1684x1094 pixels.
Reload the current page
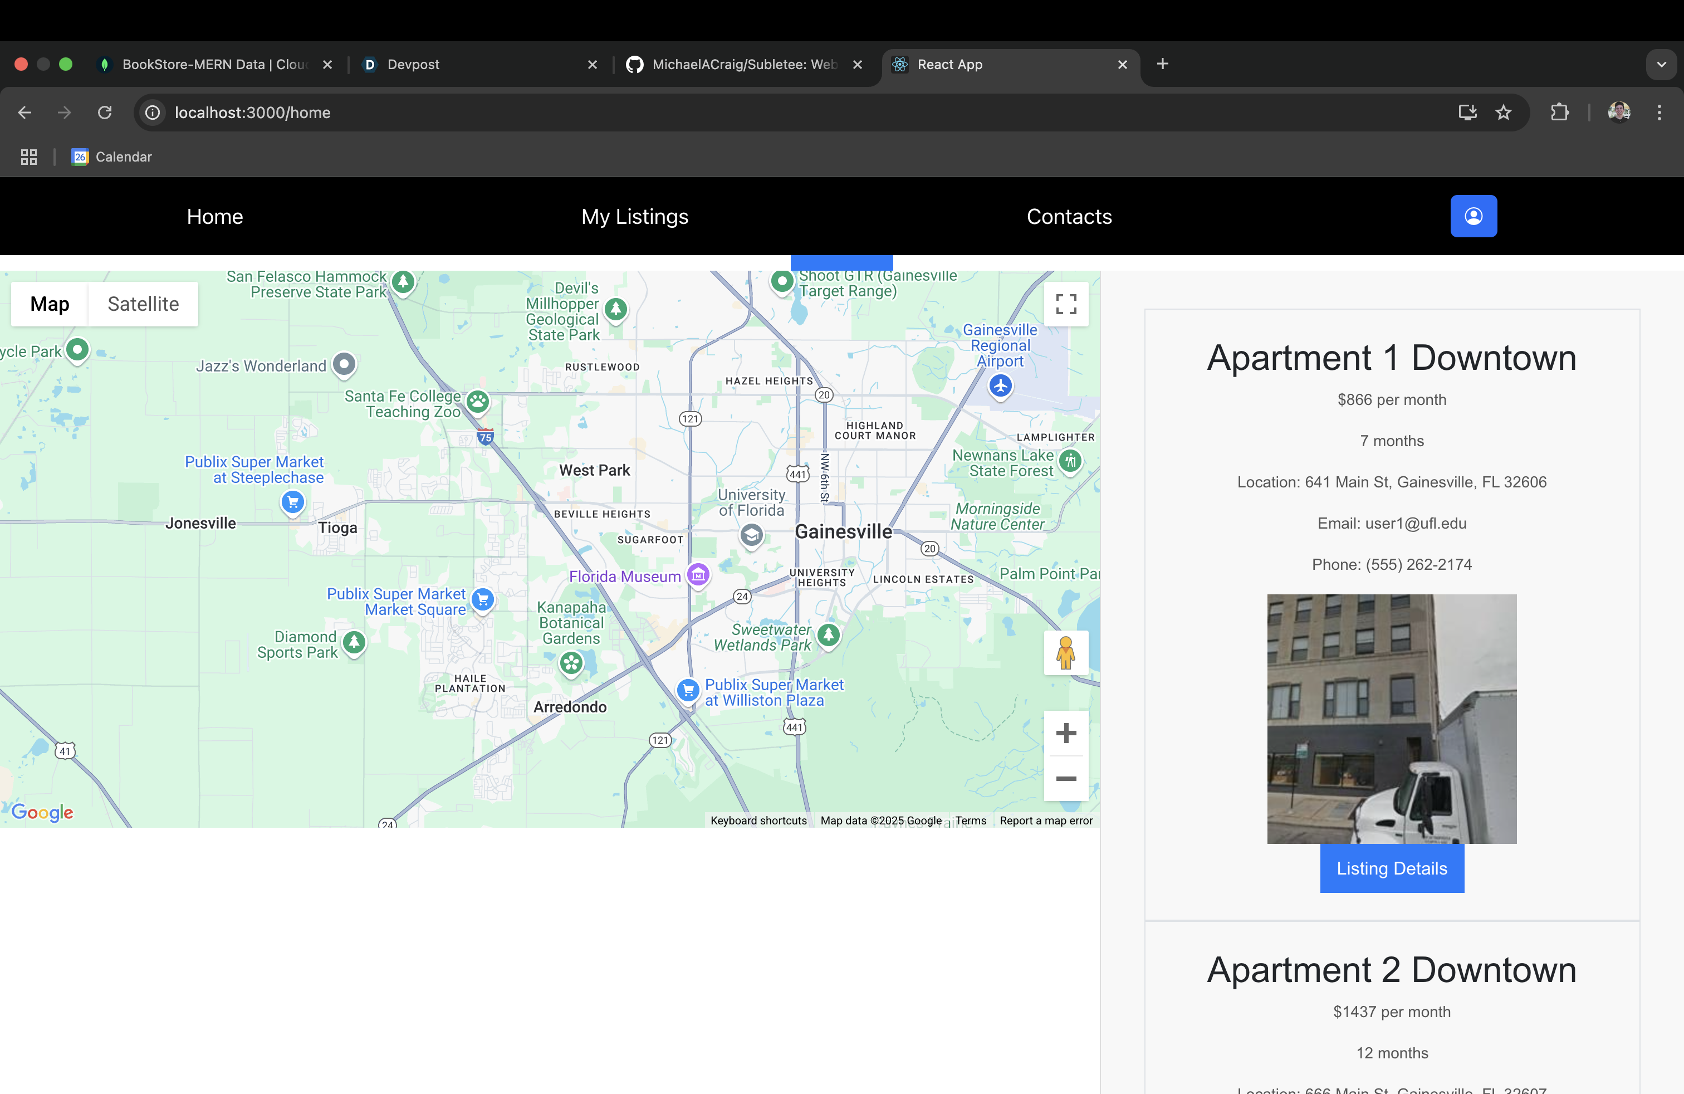coord(105,113)
